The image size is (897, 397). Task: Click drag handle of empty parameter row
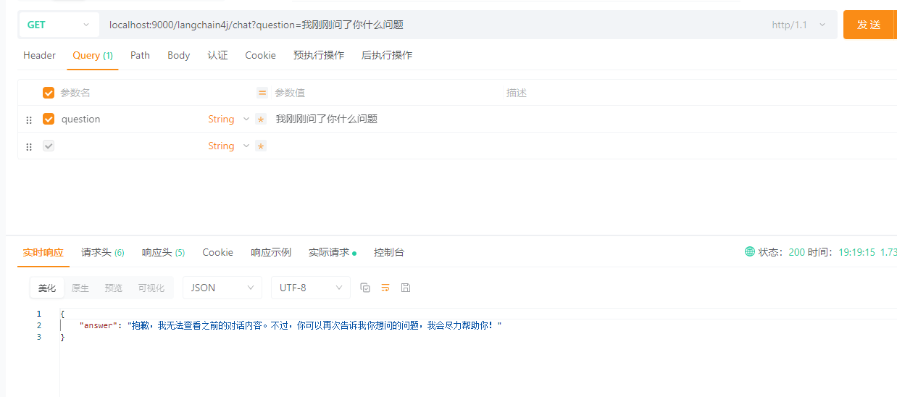29,146
